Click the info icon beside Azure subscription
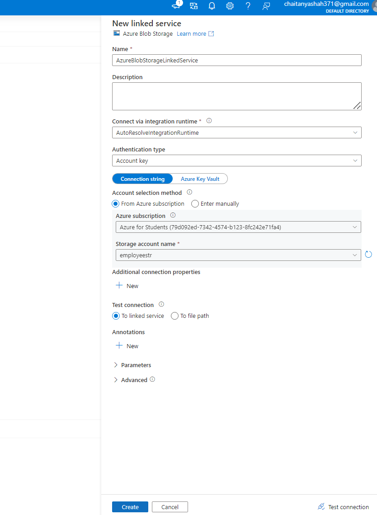Viewport: 377px width, 515px height. tap(172, 215)
